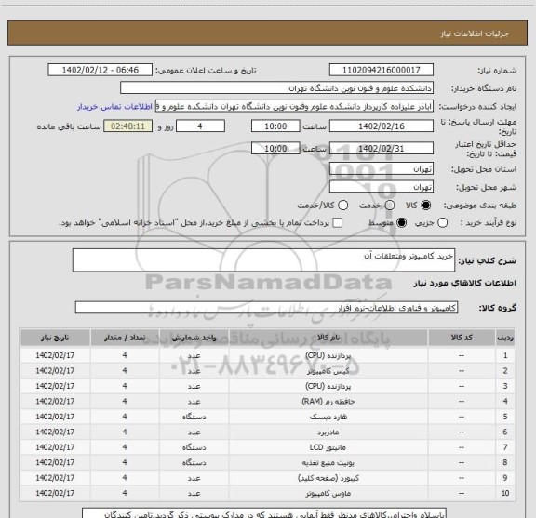536x518 pixels.
Task: Toggle the اسناد خزانه اسلامی payment checkbox
Action: pyautogui.click(x=338, y=223)
